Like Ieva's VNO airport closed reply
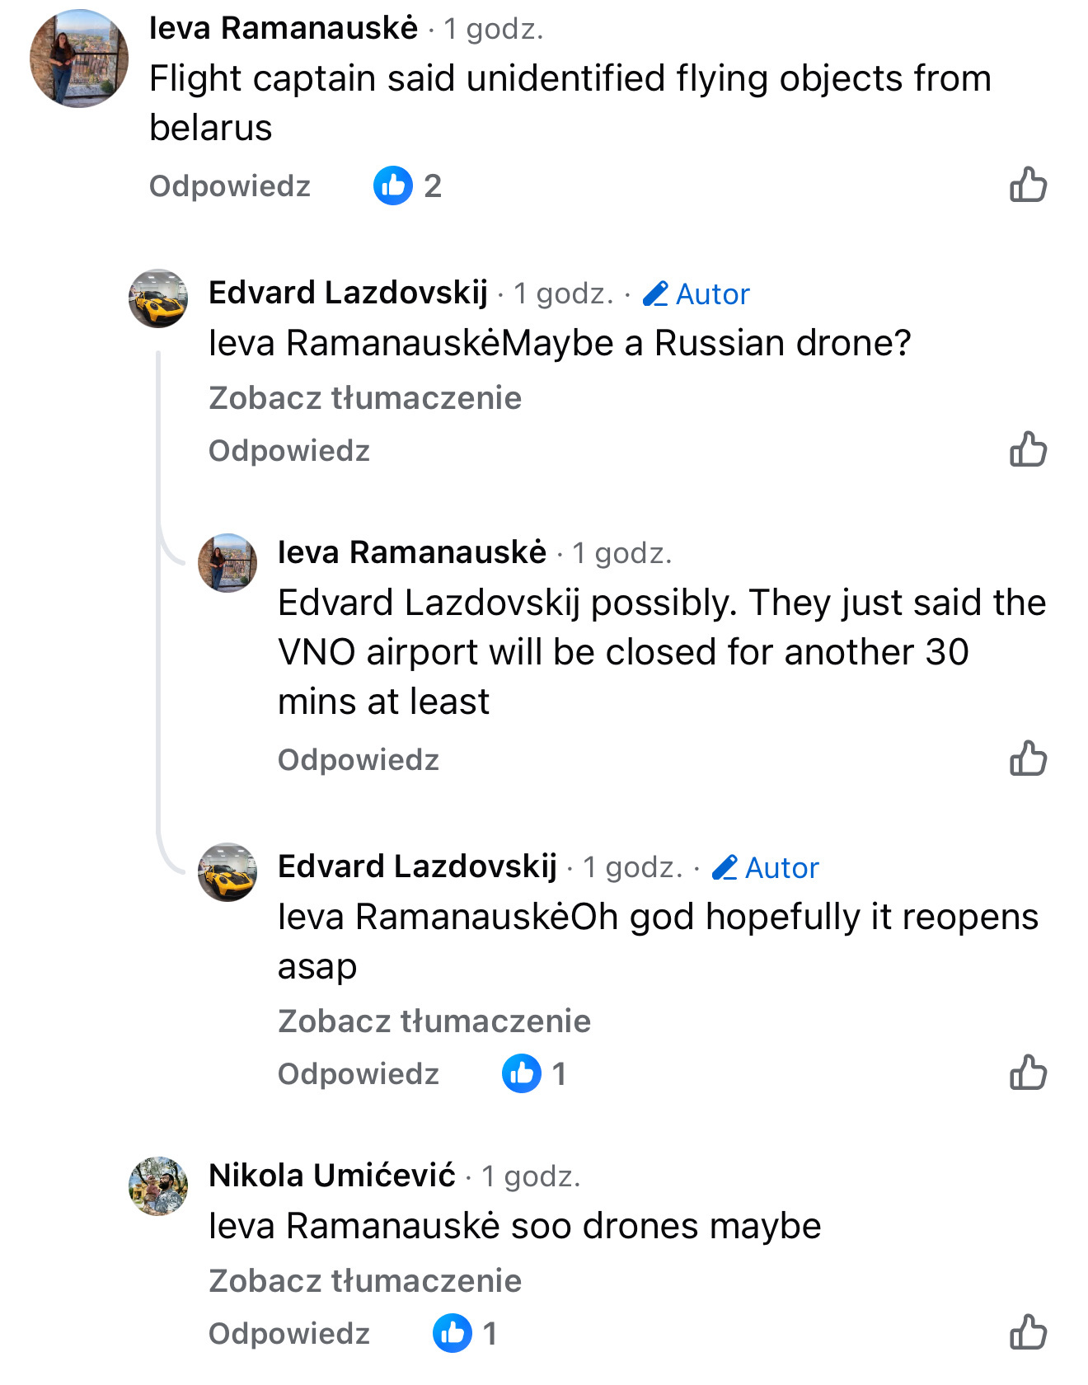 pos(1028,758)
